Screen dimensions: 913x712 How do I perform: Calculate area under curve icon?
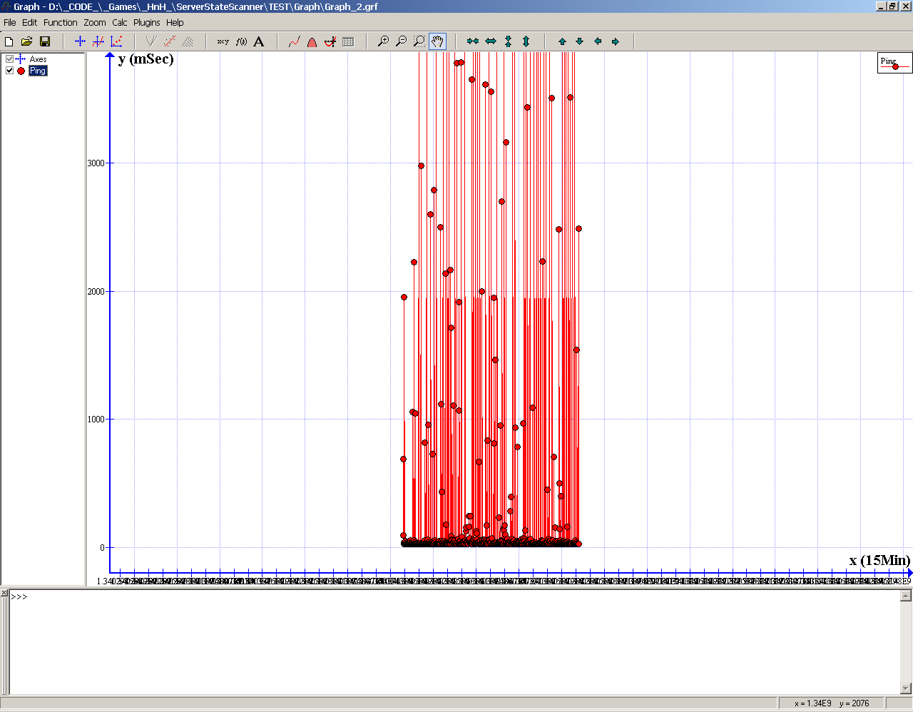click(312, 41)
